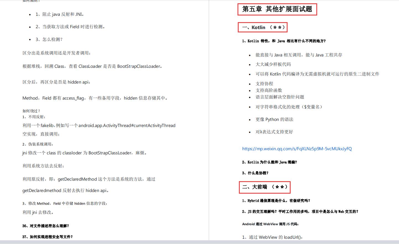Screen dimensions: 399x244
Task: Click the bullet '大大减少样板代码'
Action: click(273, 64)
